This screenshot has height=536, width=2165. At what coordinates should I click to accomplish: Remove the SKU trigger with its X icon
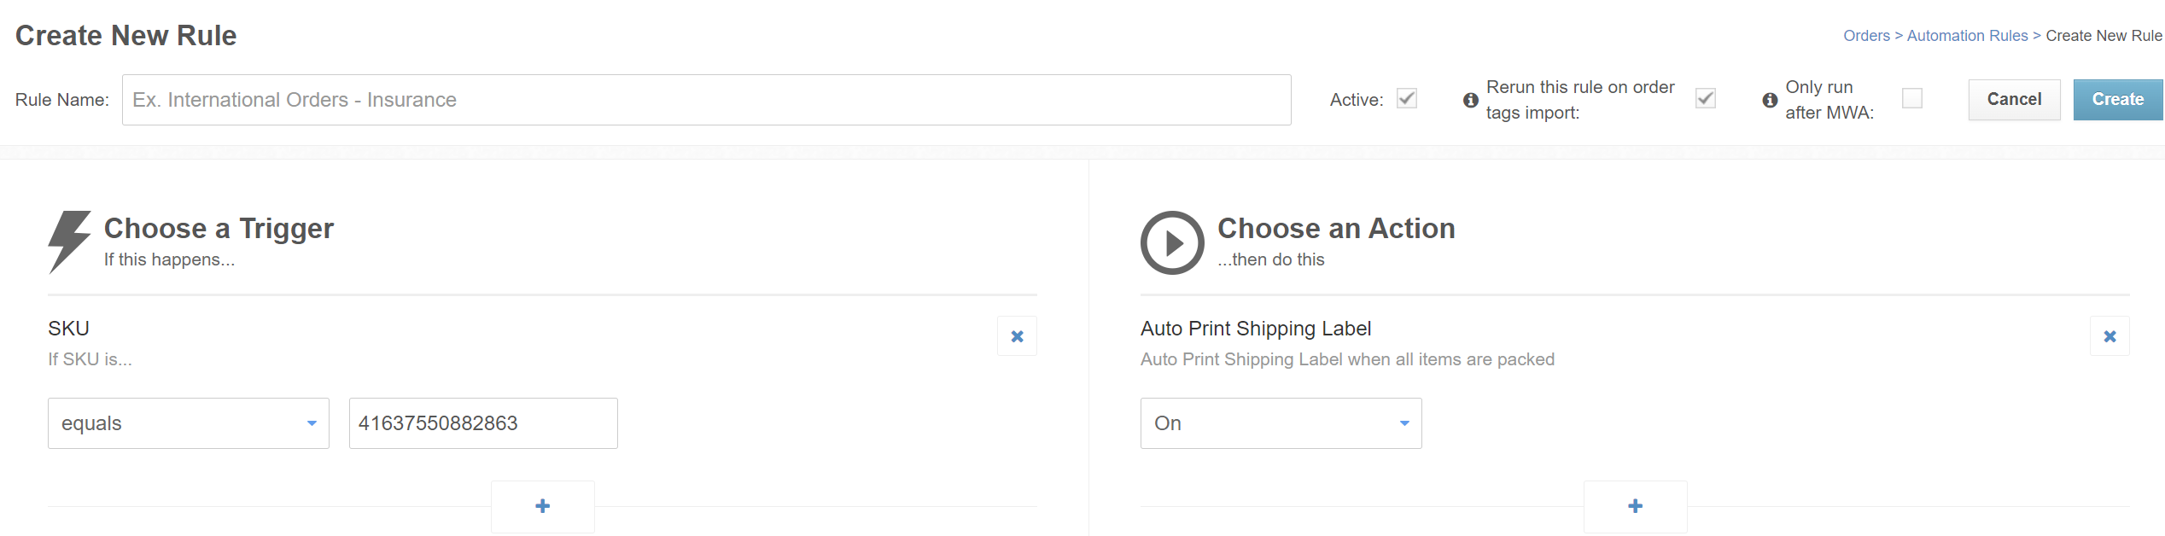[x=1017, y=336]
